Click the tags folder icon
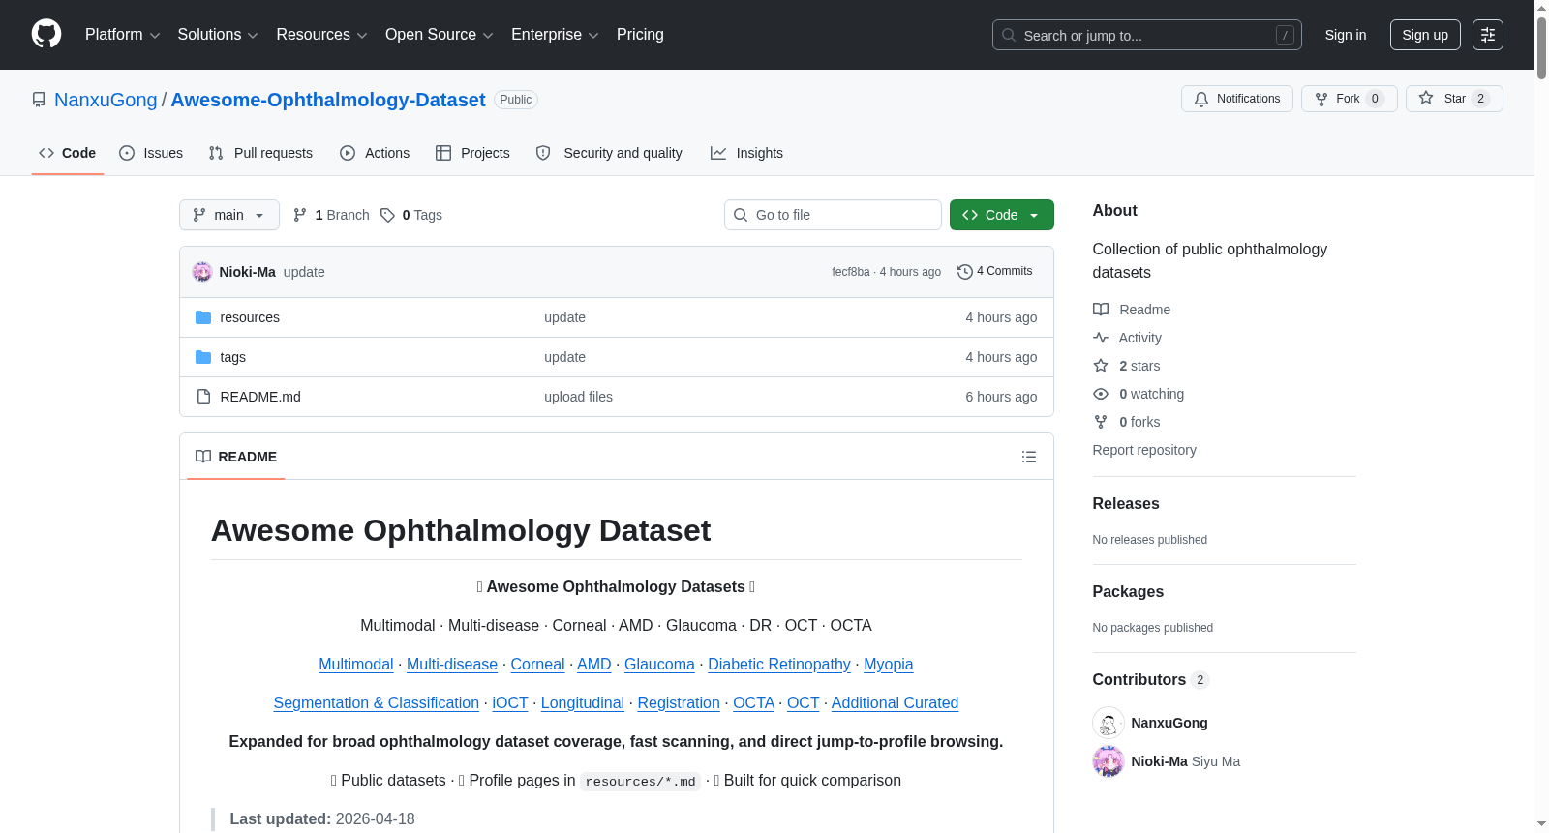Image resolution: width=1549 pixels, height=833 pixels. [203, 357]
